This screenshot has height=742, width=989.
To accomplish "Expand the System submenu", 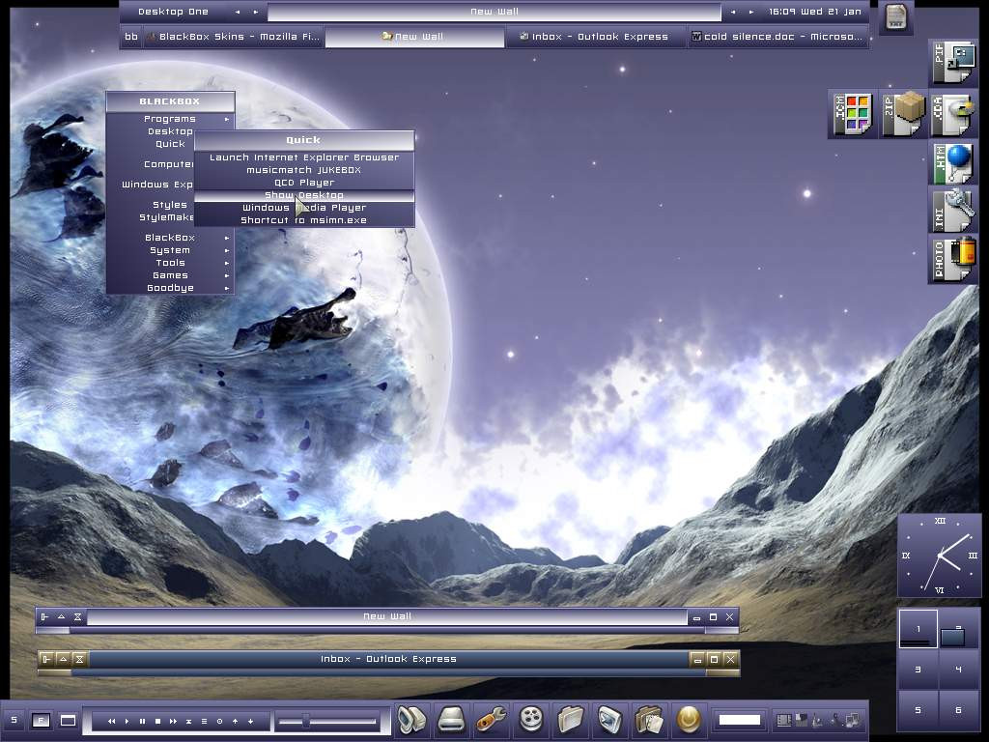I will pos(170,250).
